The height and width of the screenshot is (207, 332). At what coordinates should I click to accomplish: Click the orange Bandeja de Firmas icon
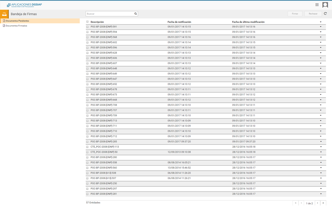tap(4, 14)
